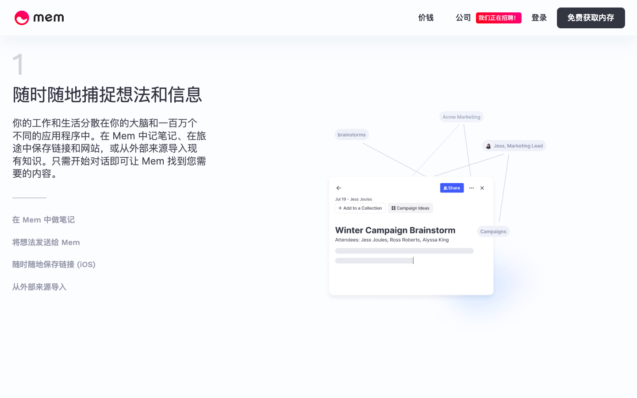Image resolution: width=637 pixels, height=398 pixels.
Task: Expand the 将想法发送给 Mem section
Action: click(46, 242)
